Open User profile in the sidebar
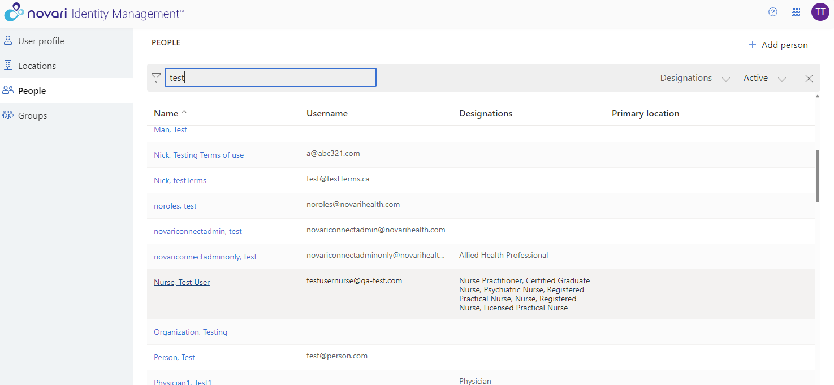 67,41
